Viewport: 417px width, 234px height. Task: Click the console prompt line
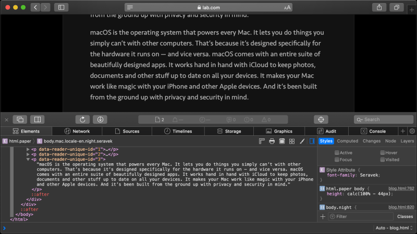pyautogui.click(x=186, y=228)
